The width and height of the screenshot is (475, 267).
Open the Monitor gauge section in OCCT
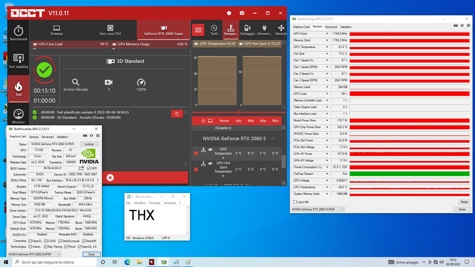[19, 116]
